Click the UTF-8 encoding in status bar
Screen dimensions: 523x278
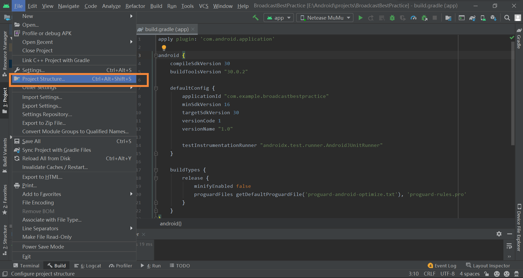tap(447, 274)
